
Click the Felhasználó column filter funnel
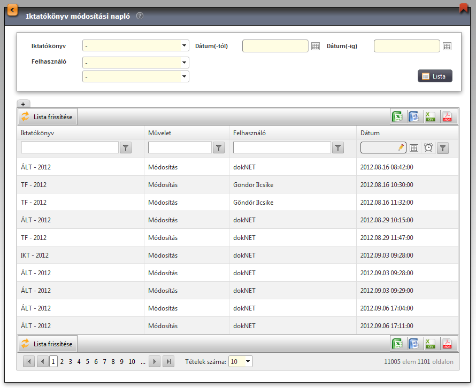(x=338, y=148)
